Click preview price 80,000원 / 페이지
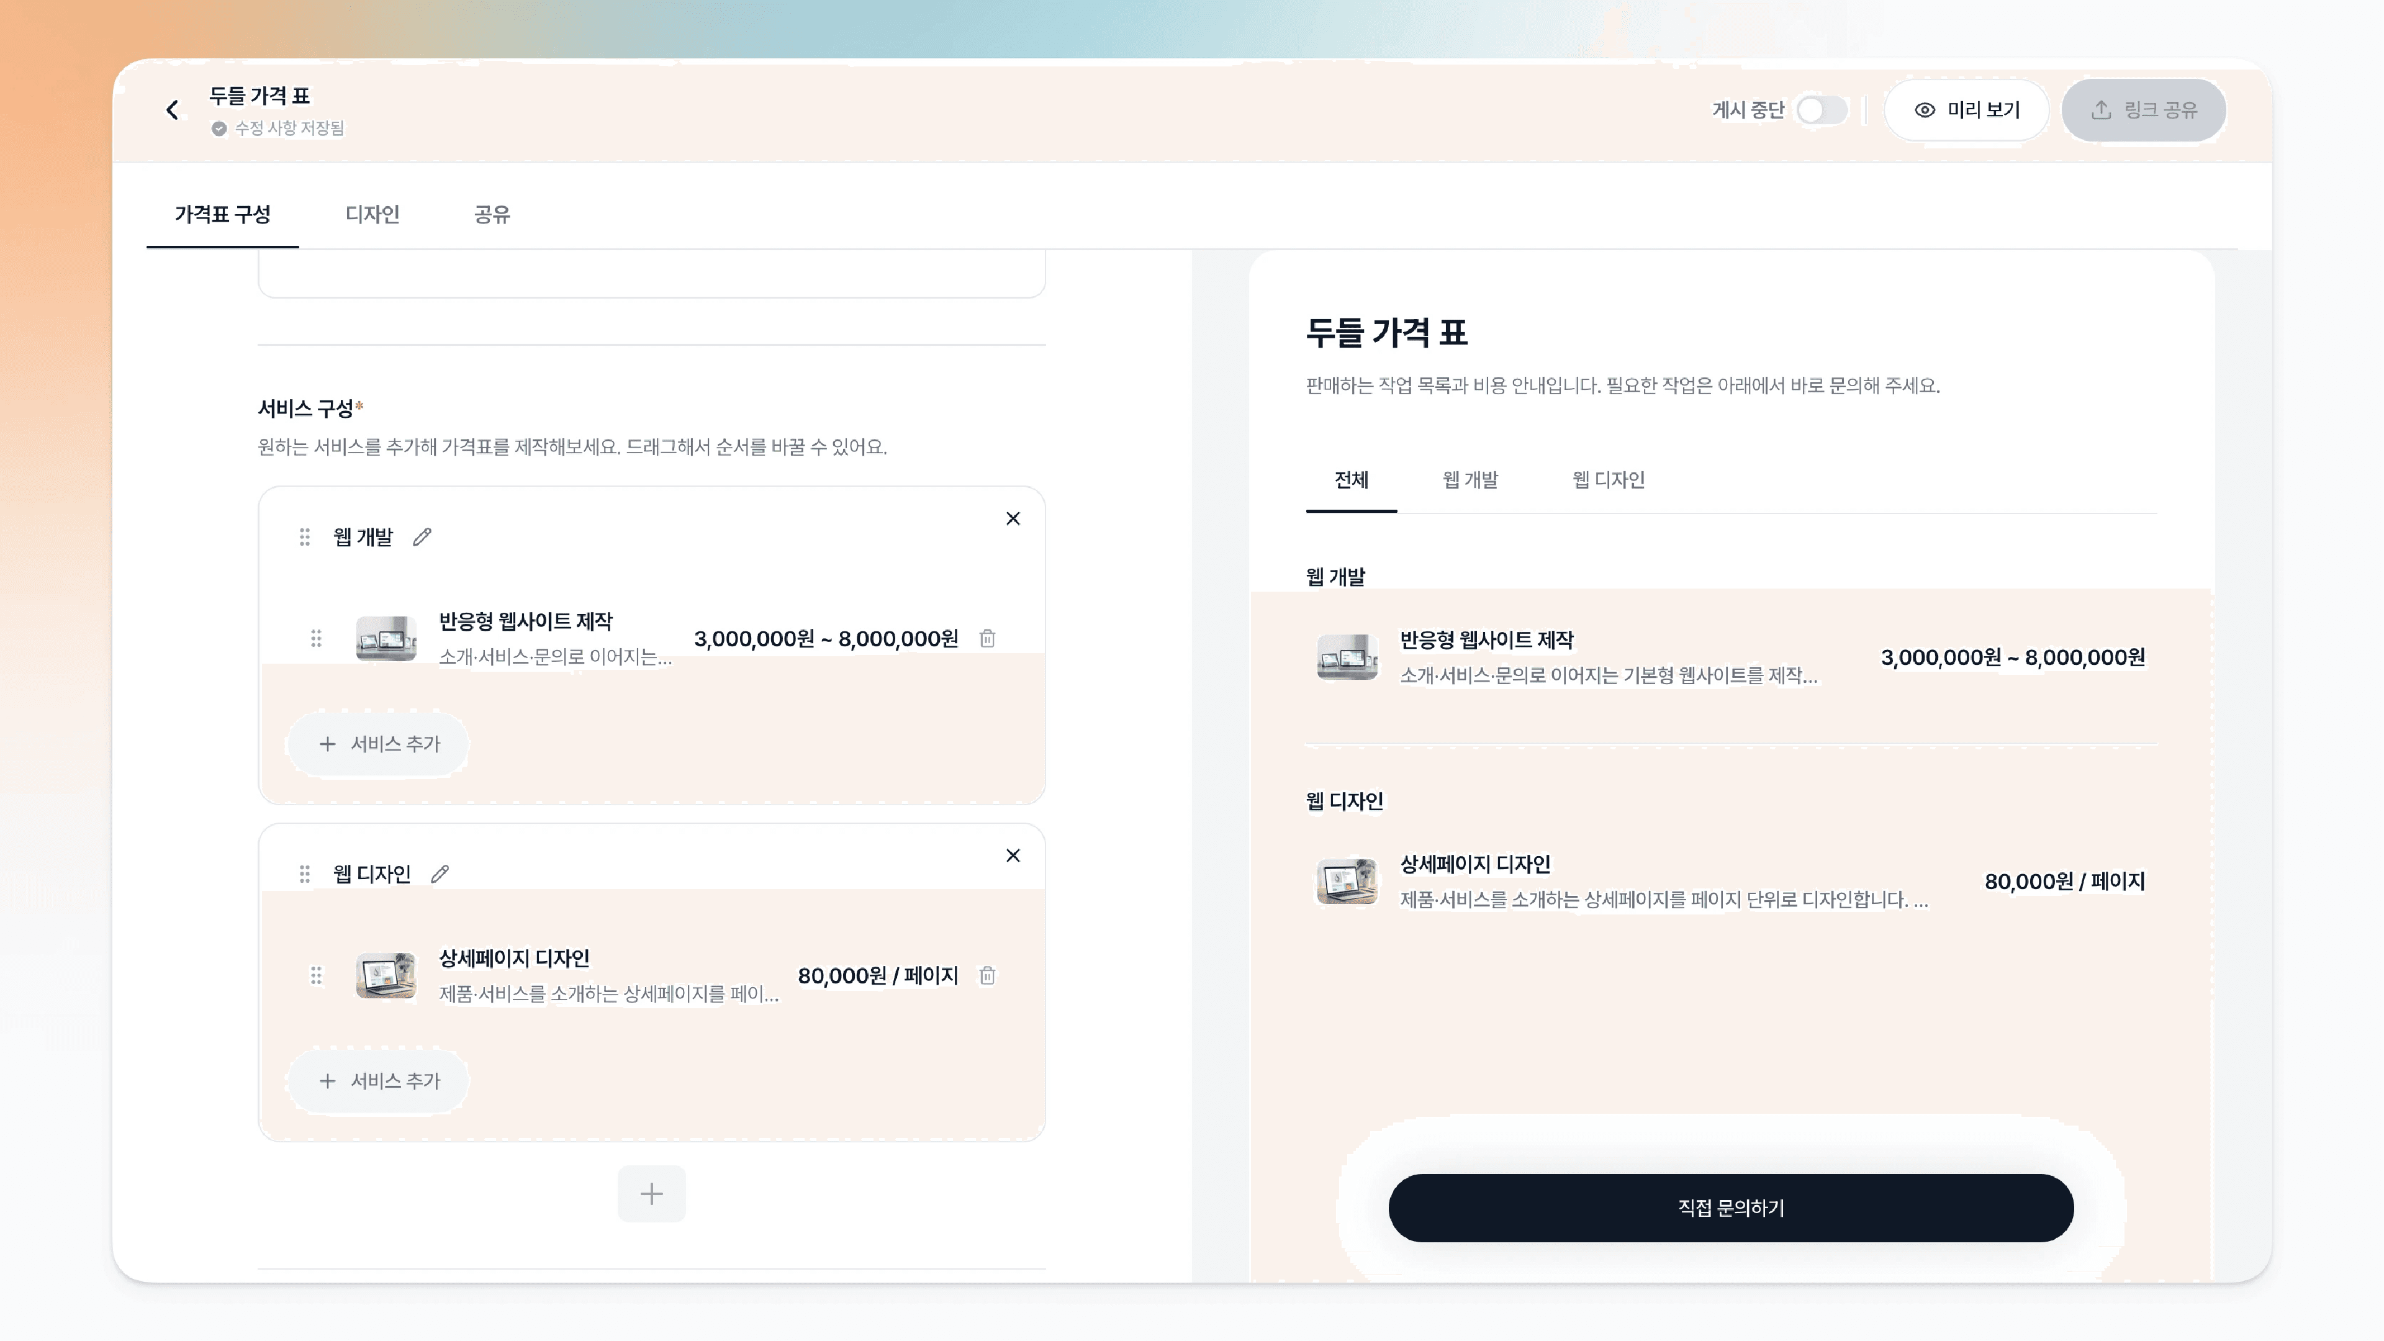This screenshot has width=2384, height=1341. (2065, 881)
